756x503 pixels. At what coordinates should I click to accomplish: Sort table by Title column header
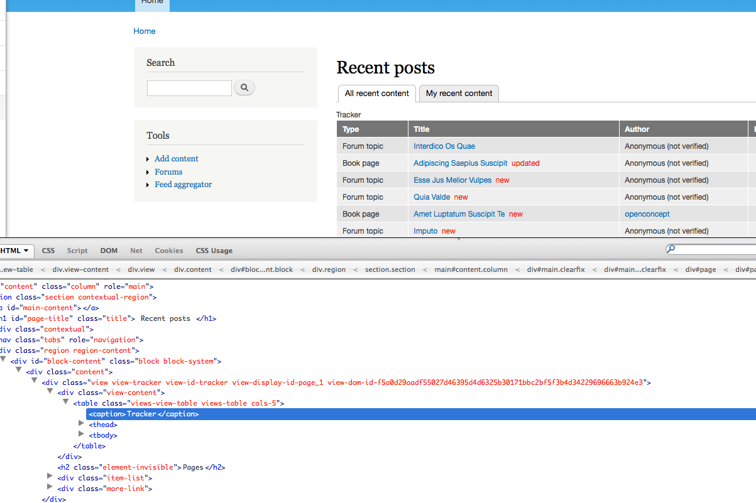pyautogui.click(x=422, y=129)
